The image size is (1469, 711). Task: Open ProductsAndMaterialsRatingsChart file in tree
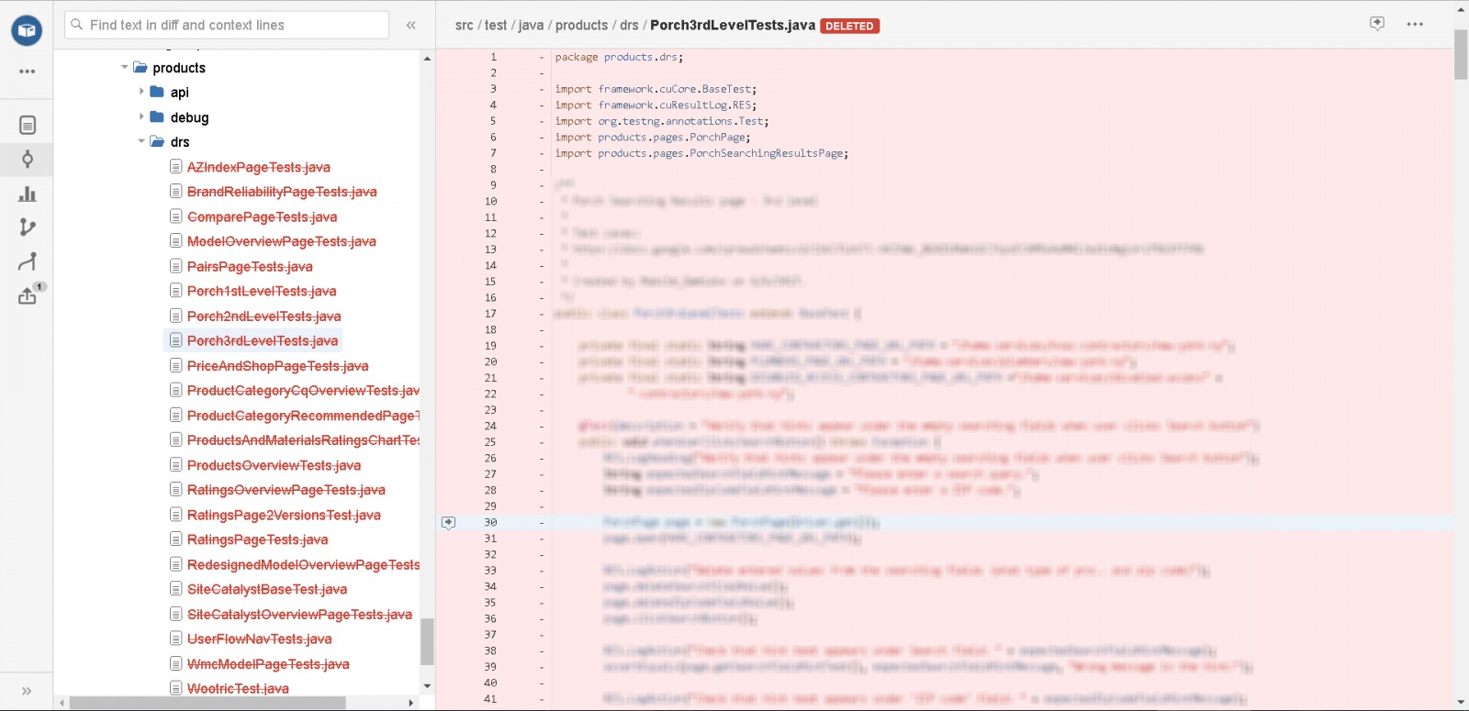(303, 440)
